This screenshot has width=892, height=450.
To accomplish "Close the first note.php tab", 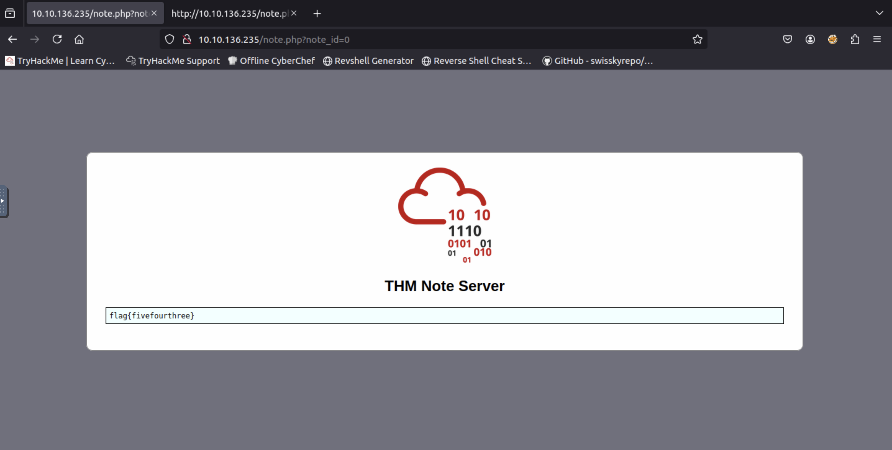I will click(x=154, y=13).
